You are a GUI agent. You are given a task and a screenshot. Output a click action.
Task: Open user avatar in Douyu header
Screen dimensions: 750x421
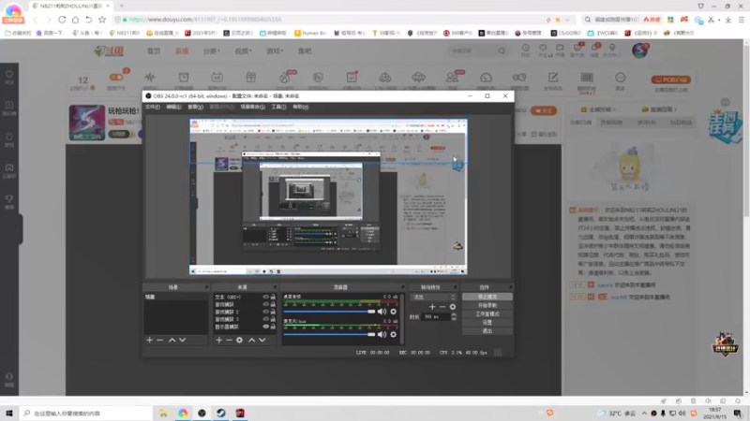click(640, 51)
